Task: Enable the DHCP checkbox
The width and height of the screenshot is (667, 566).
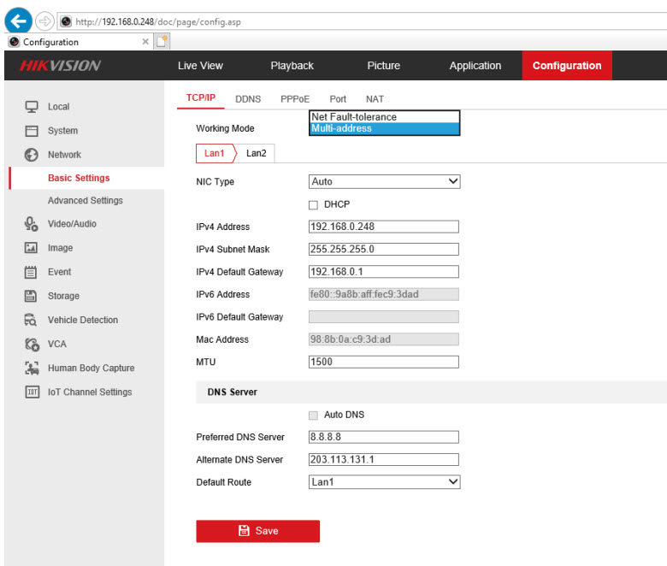Action: [313, 204]
